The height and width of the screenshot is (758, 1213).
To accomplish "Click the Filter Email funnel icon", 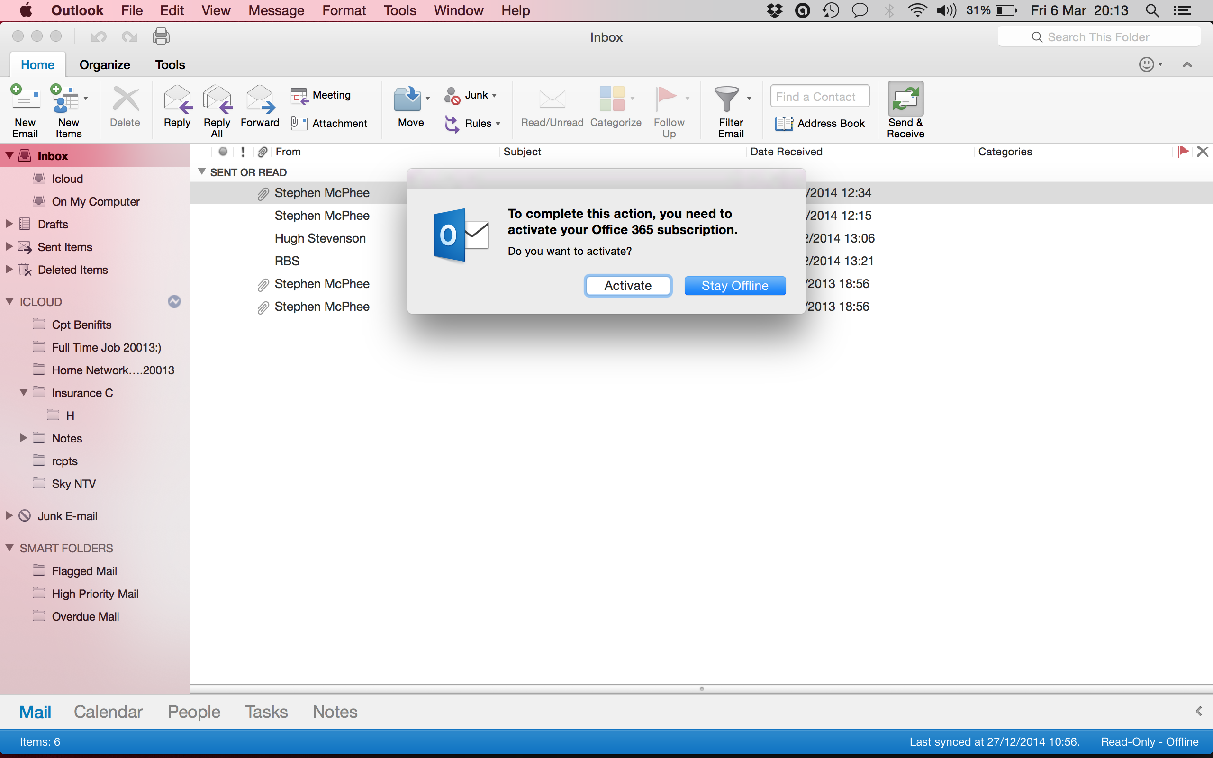I will (726, 98).
